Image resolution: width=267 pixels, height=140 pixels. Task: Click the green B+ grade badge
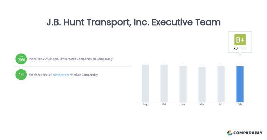[x=240, y=40]
